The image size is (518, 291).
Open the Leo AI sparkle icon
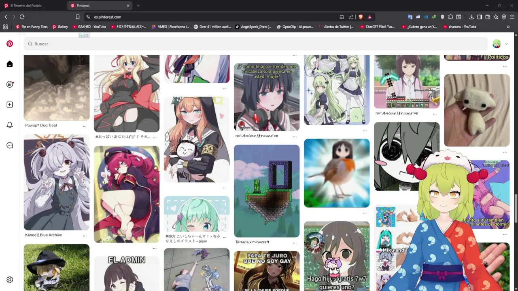[x=496, y=17]
